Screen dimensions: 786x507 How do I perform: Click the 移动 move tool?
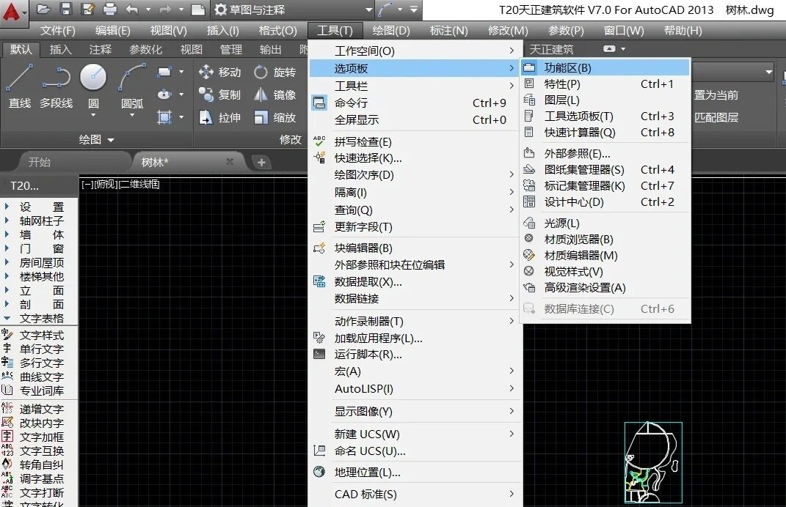pyautogui.click(x=219, y=72)
